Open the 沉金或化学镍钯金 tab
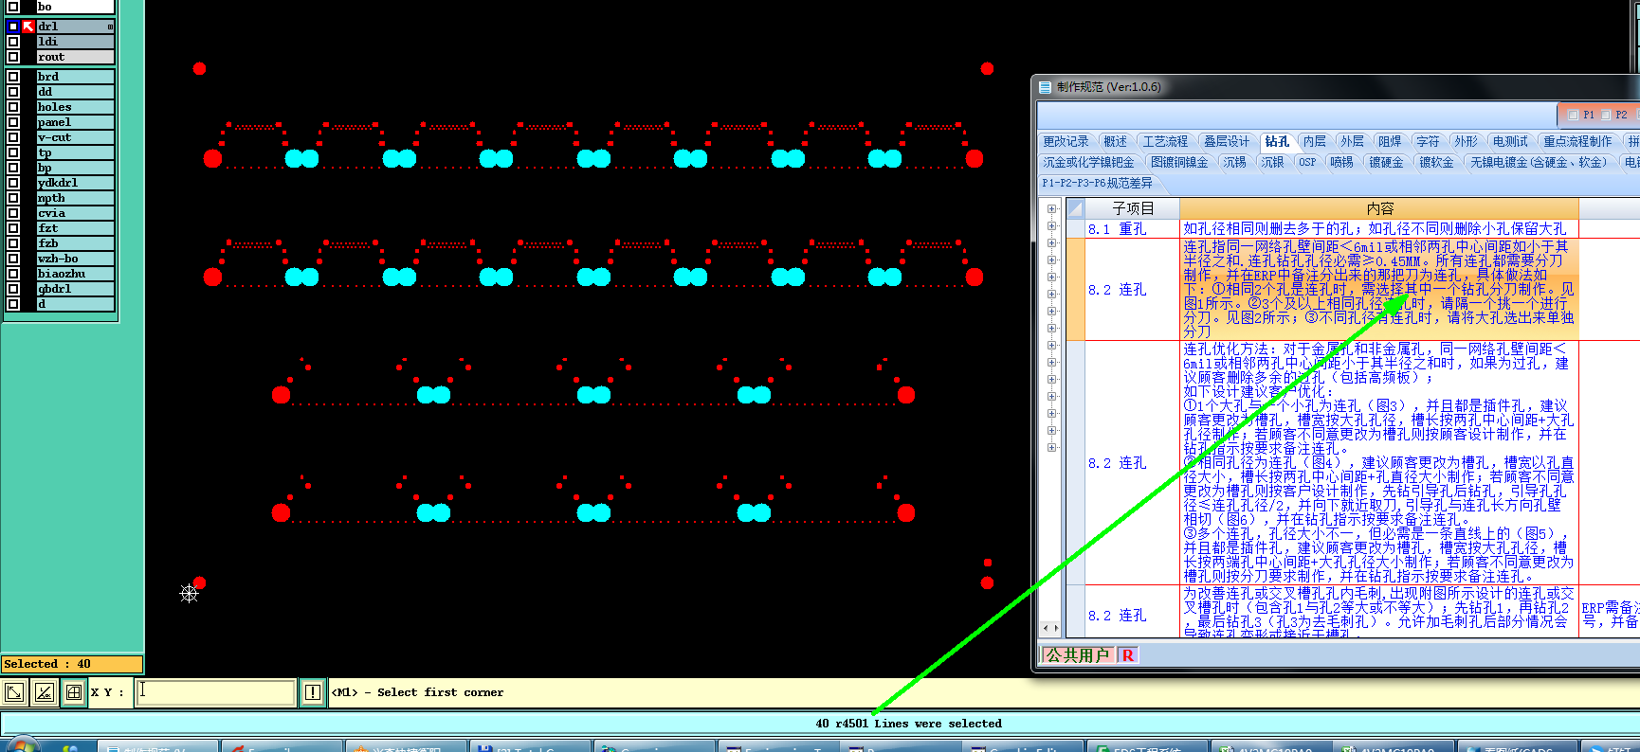The image size is (1640, 752). [1088, 162]
